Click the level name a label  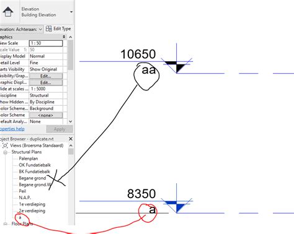click(153, 210)
